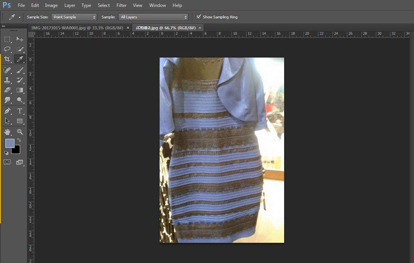Toggle Quick Mask mode
The image size is (414, 263).
7,162
